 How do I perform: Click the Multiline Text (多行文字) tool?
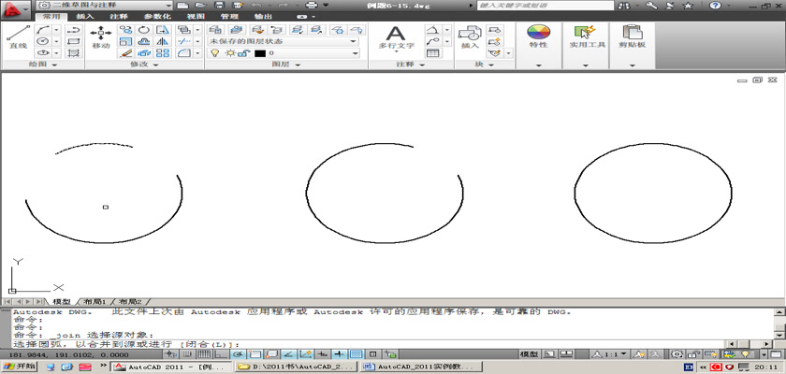coord(396,38)
